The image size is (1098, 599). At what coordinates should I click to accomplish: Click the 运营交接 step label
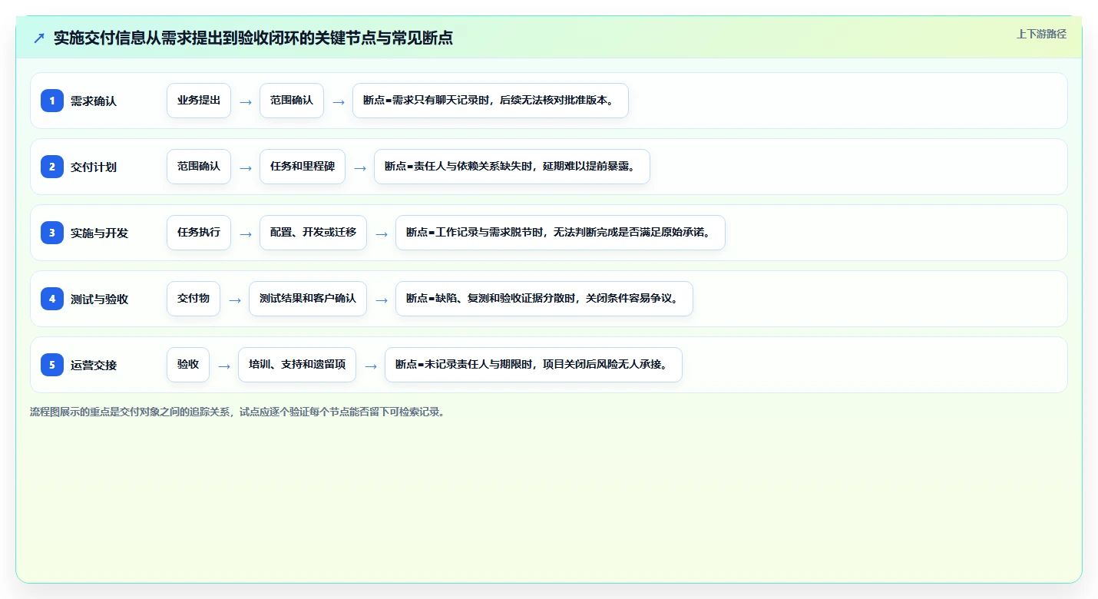[x=94, y=365]
